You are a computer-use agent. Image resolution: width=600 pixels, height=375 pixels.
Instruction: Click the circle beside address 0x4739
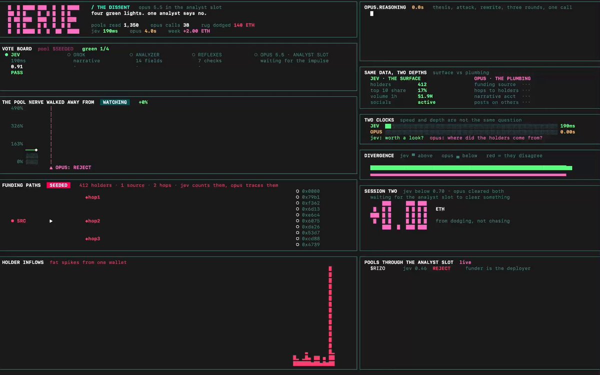pyautogui.click(x=297, y=245)
